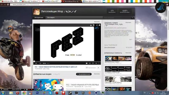This screenshot has height=95, width=169.
Task: Open the Windows Start menu
Action: tap(3, 93)
